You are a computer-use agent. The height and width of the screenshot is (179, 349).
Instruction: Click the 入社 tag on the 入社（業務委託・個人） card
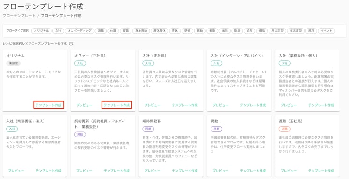pyautogui.click(x=284, y=64)
